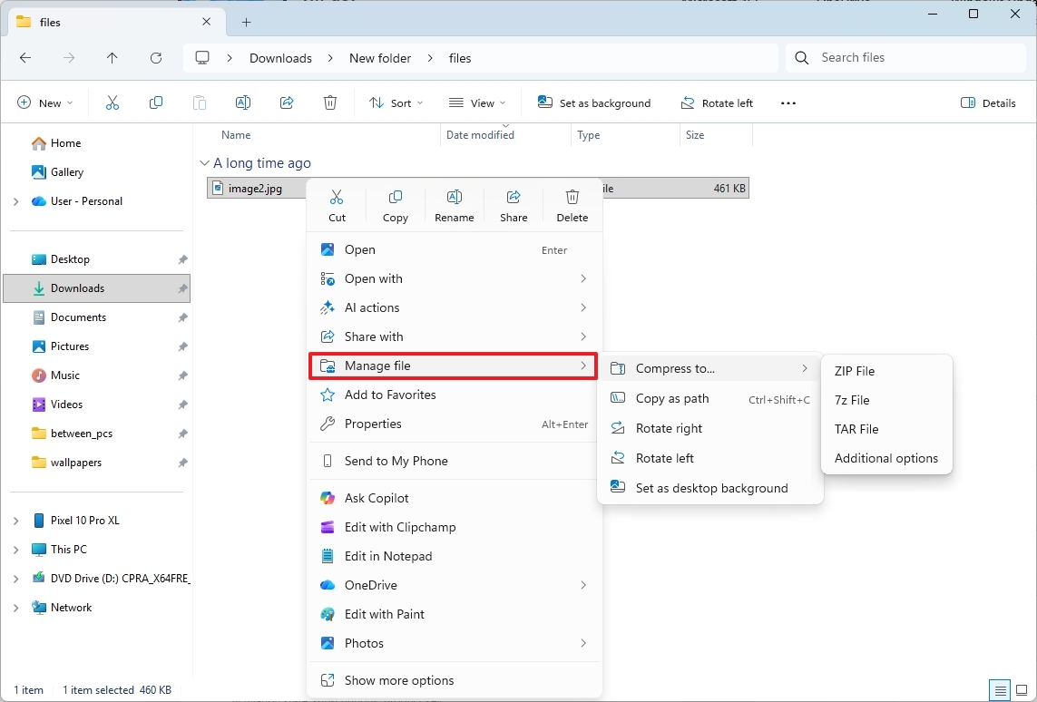Switch to thumbnail layout via status bar toggle
The width and height of the screenshot is (1037, 702).
(x=1021, y=690)
